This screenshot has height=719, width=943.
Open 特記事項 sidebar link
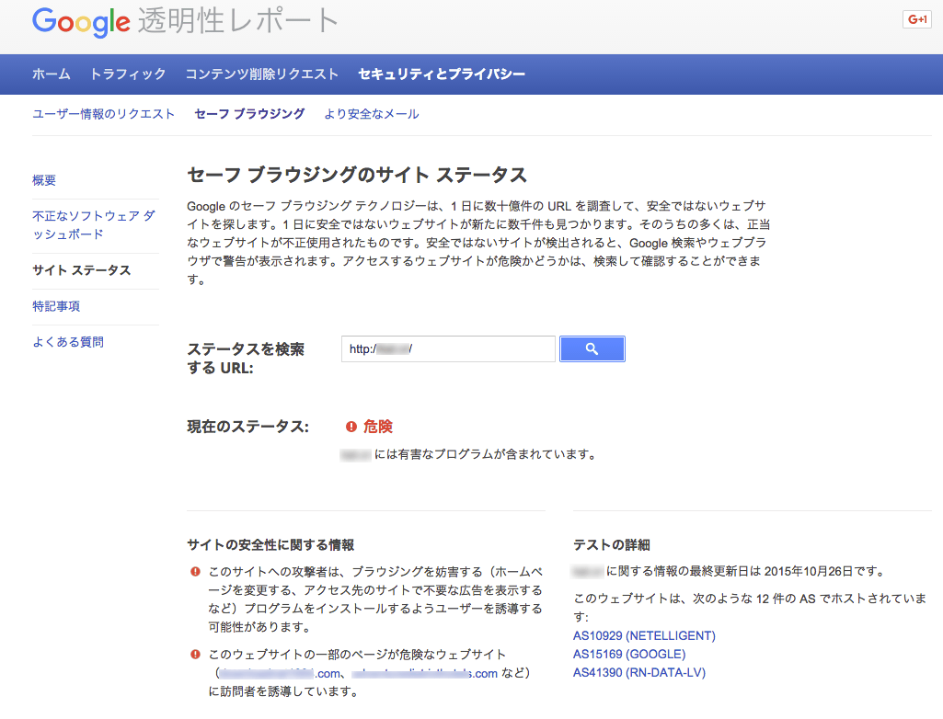(56, 306)
